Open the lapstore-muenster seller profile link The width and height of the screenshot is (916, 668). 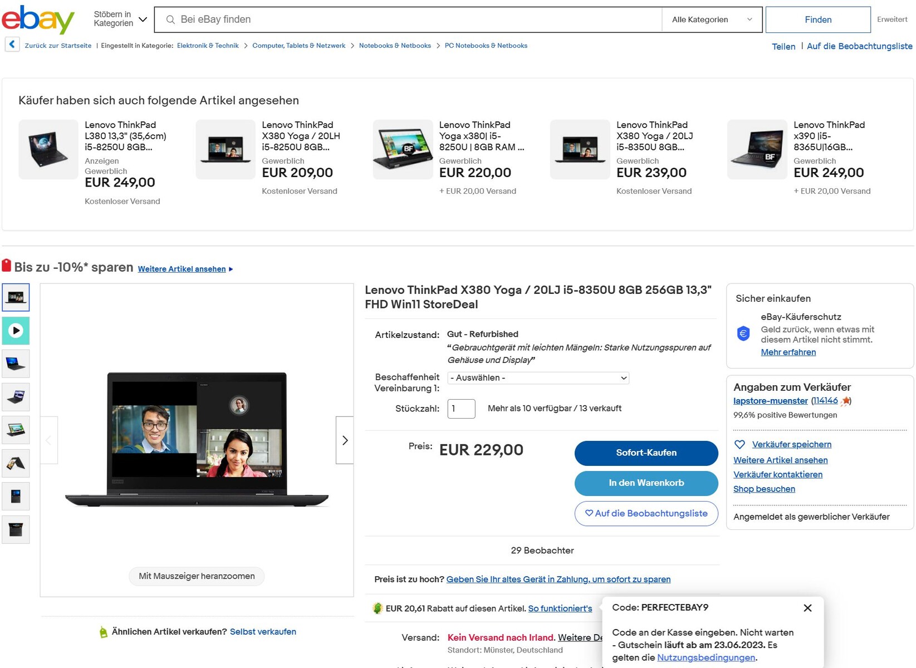(770, 401)
